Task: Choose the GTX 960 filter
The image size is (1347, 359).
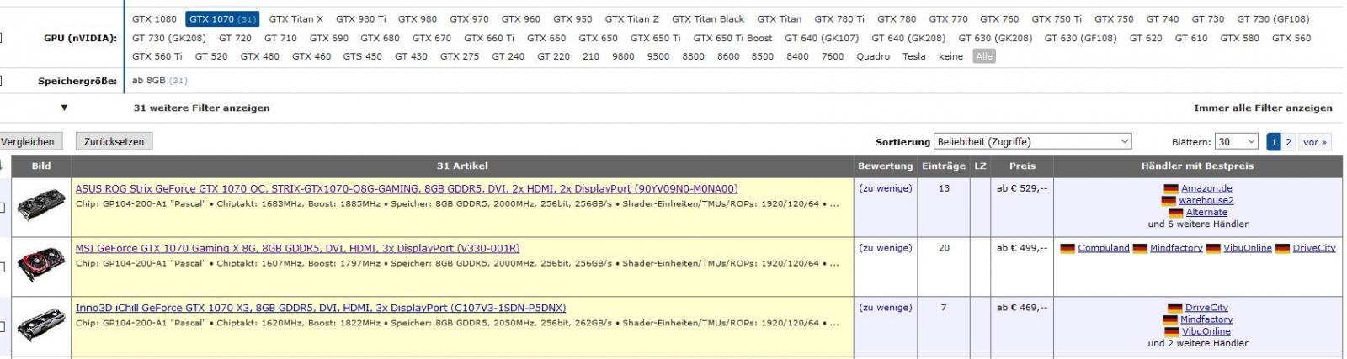Action: pos(521,19)
